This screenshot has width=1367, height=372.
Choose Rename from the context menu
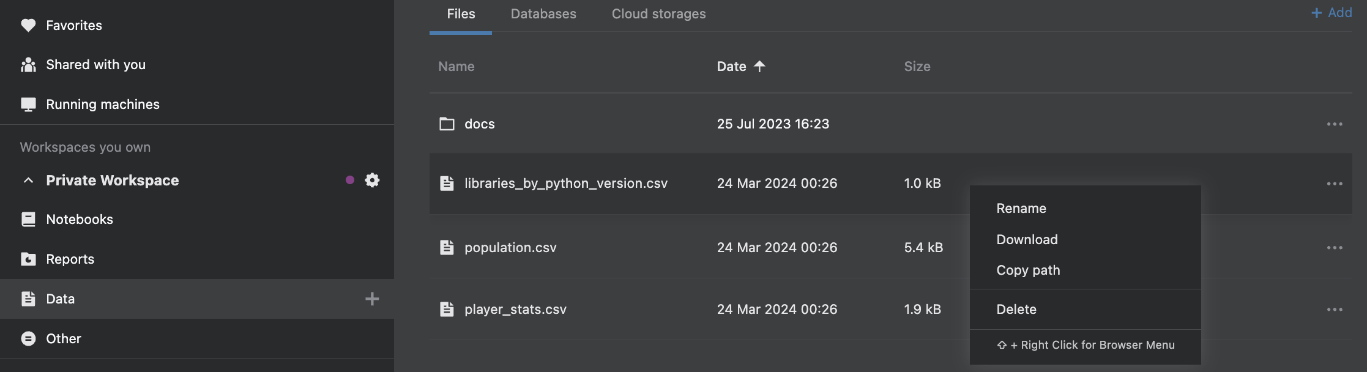pyautogui.click(x=1021, y=209)
